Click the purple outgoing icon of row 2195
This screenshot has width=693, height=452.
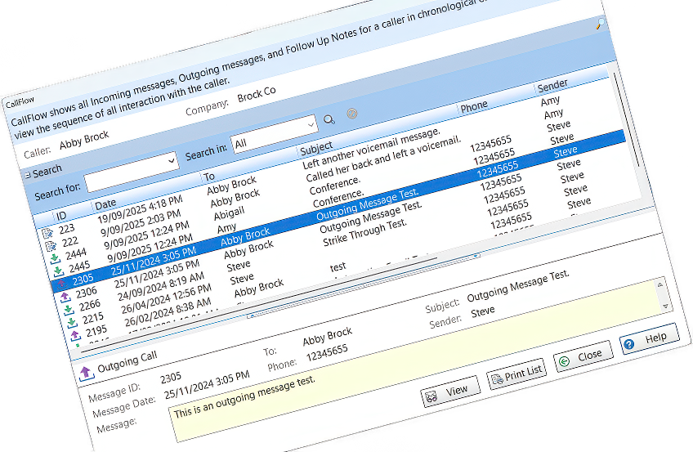coord(75,335)
